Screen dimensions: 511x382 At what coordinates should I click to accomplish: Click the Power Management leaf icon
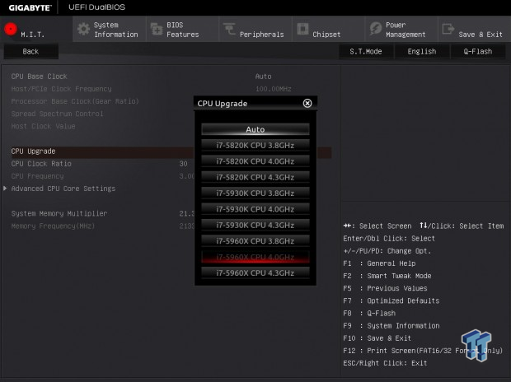coord(376,29)
